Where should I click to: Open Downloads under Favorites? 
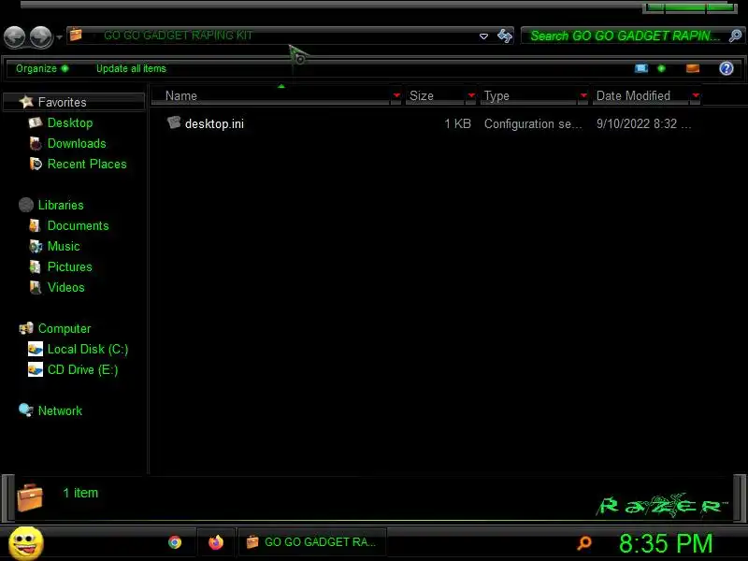coord(77,143)
